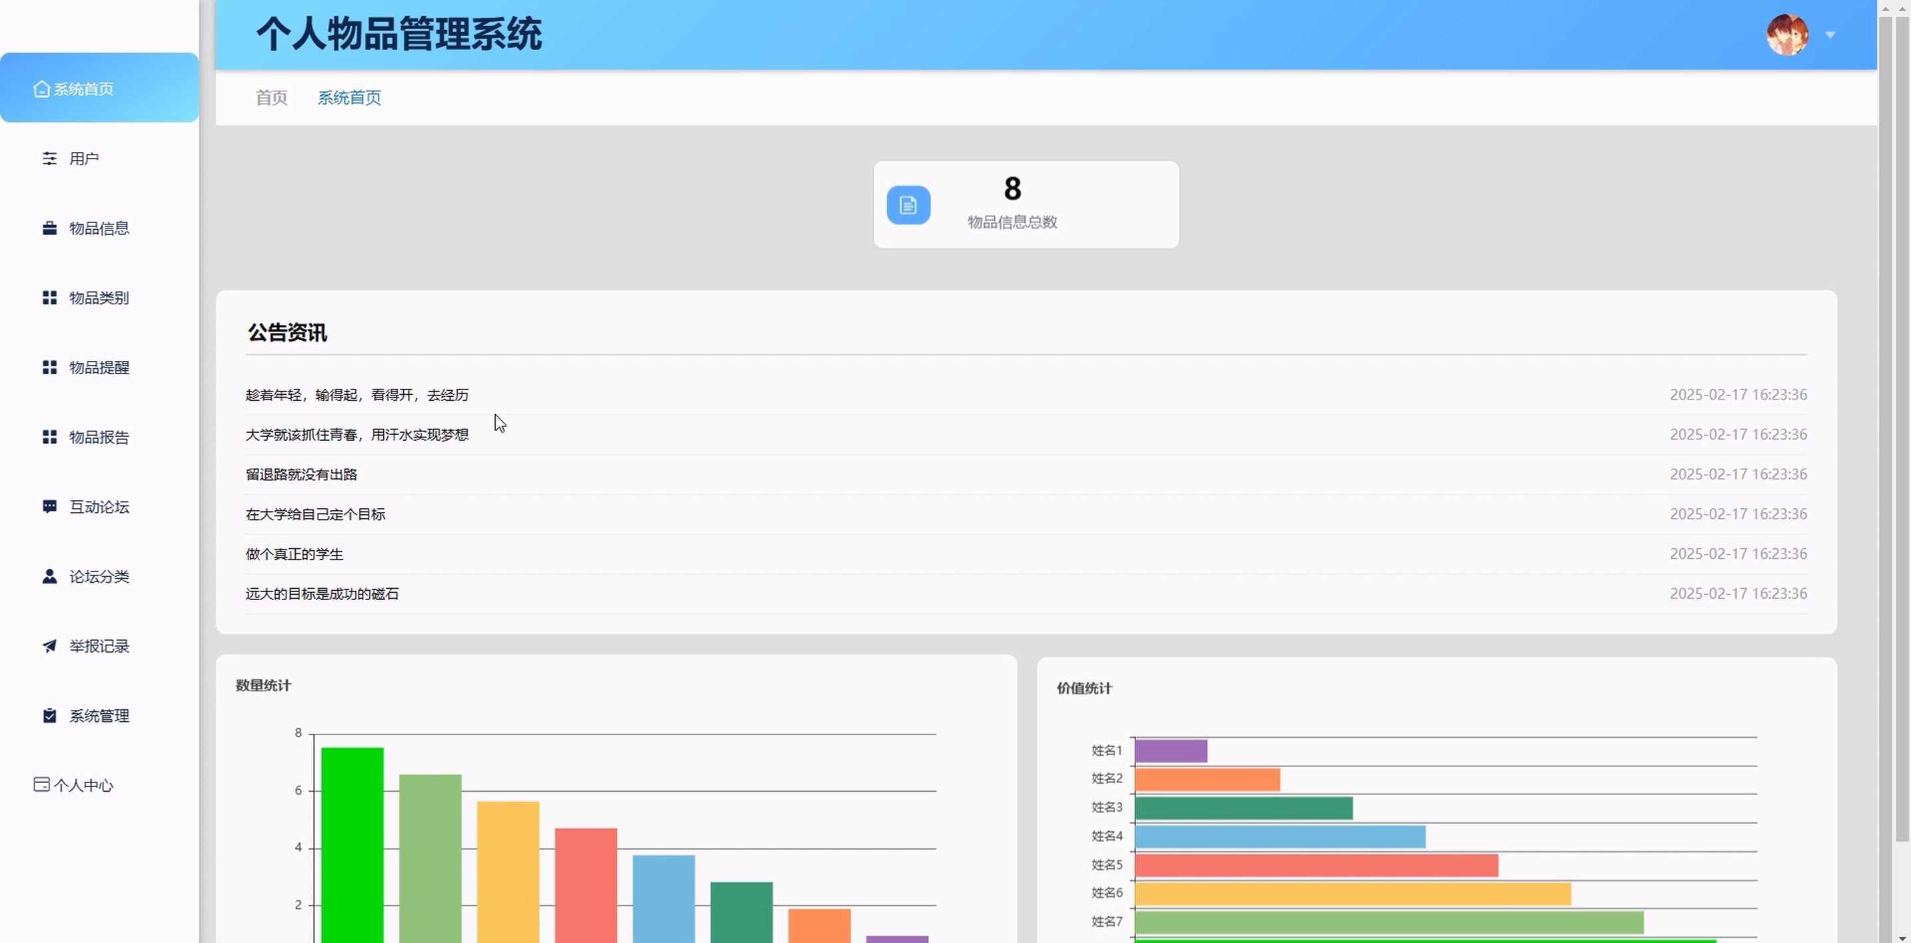Click the briefcase icon for 物品信息
The height and width of the screenshot is (943, 1911).
[50, 228]
